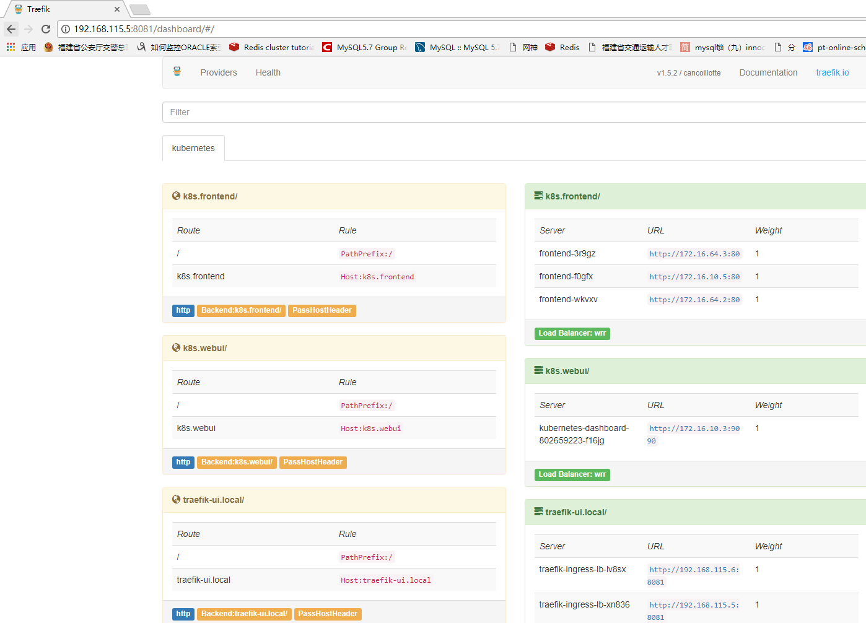
Task: Open pt-online-schema bookmark
Action: (x=834, y=47)
